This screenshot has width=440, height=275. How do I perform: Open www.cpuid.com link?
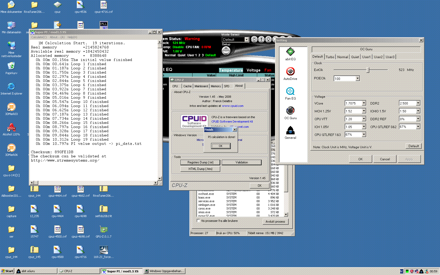coord(233,106)
